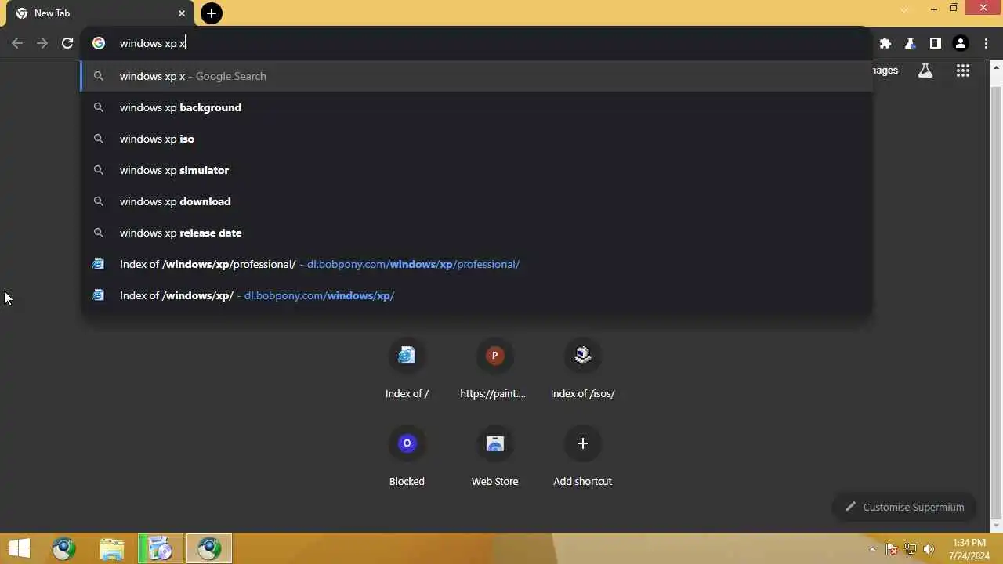Open the 'Index of /isos/' shortcut
The image size is (1003, 564).
point(582,368)
